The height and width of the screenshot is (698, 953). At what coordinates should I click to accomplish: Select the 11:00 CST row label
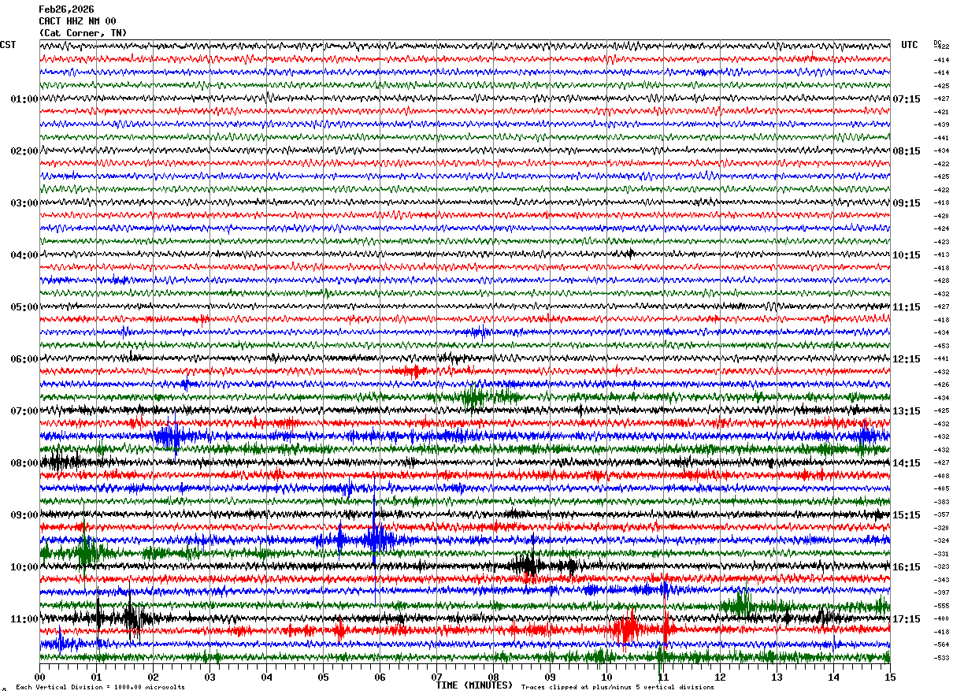pyautogui.click(x=24, y=619)
